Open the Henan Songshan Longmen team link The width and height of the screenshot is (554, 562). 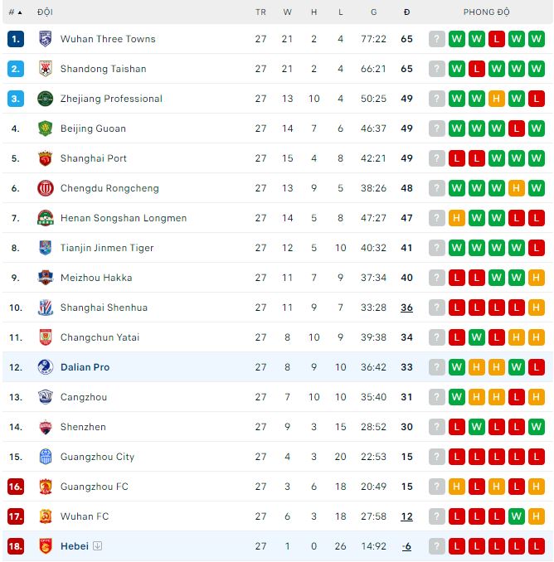pyautogui.click(x=124, y=218)
